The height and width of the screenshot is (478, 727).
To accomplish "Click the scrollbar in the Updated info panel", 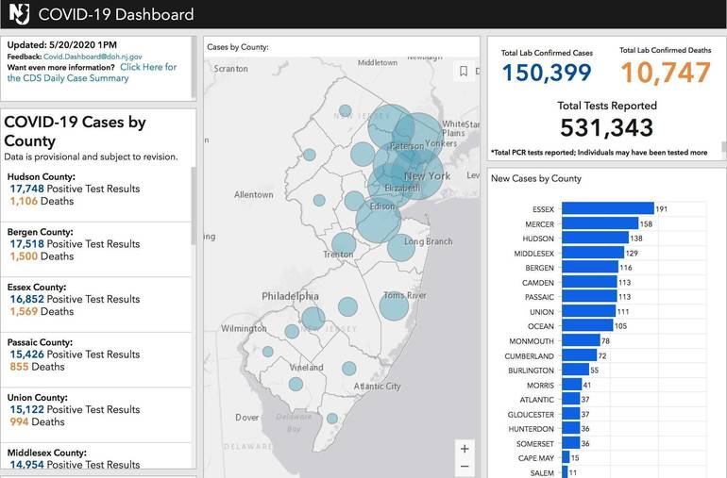I will click(194, 68).
